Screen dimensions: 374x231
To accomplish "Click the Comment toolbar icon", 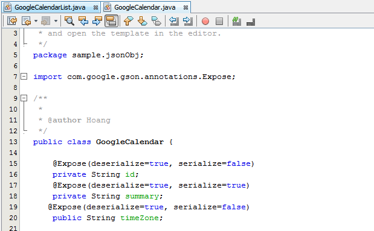I will click(x=237, y=21).
